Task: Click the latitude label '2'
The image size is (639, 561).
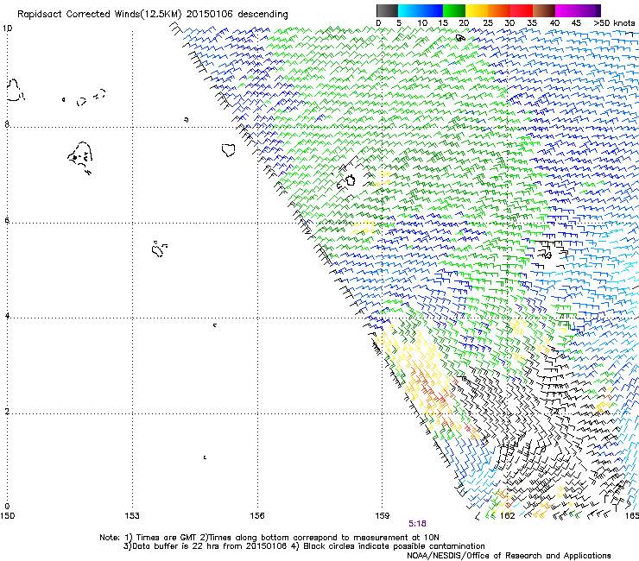Action: coord(7,412)
